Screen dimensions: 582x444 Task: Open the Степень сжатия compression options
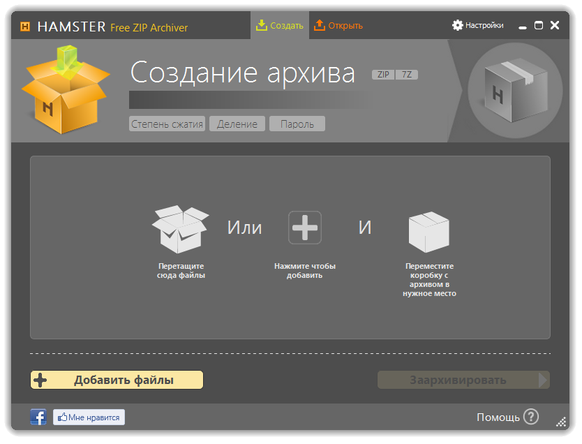point(167,124)
